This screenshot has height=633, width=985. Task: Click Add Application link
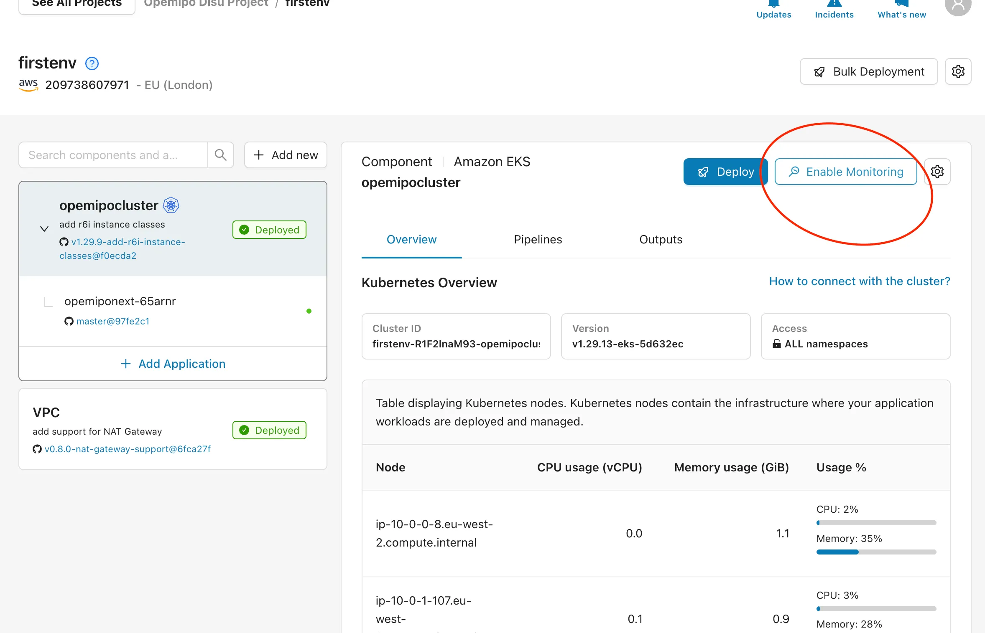click(173, 364)
